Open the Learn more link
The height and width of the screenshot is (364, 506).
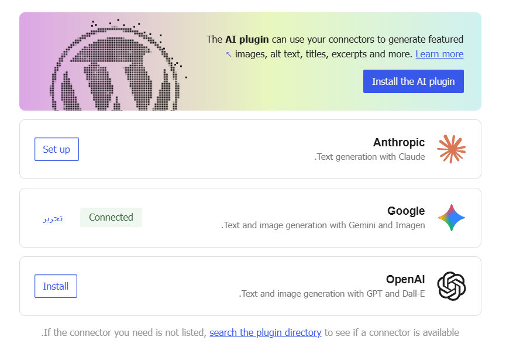[x=439, y=54]
